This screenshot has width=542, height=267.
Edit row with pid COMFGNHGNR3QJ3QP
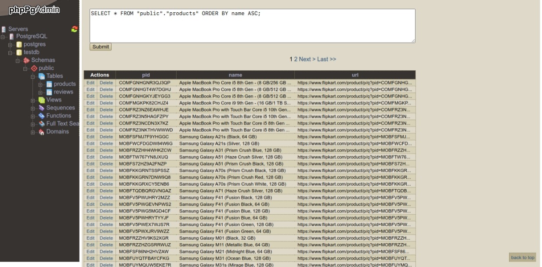coord(90,83)
